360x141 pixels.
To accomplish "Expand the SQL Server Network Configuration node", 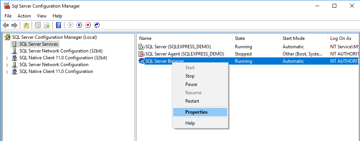I will coord(7,65).
